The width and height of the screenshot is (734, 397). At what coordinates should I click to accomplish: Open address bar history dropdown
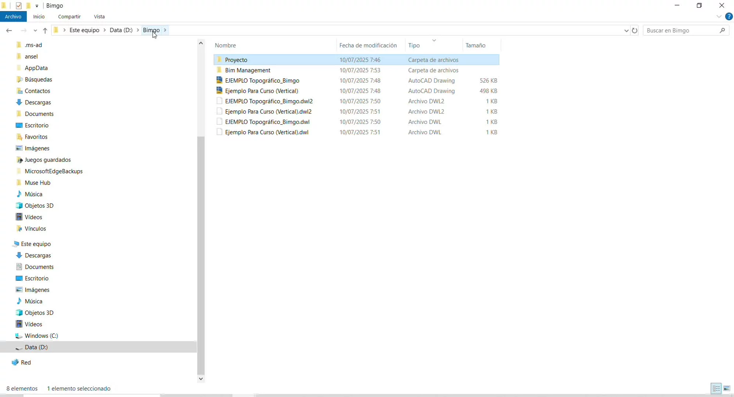[x=626, y=31]
